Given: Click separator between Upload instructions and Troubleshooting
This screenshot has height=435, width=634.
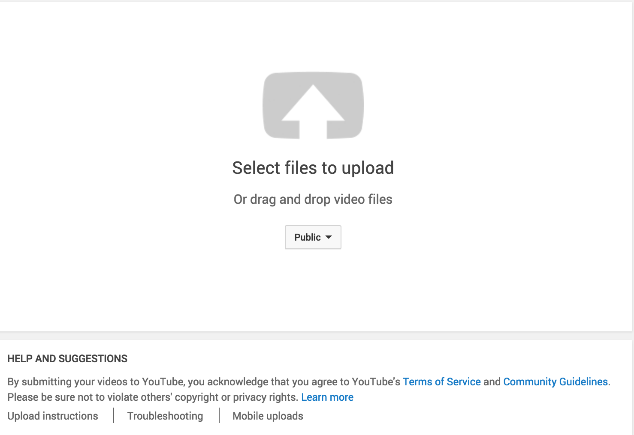Looking at the screenshot, I should [x=114, y=415].
